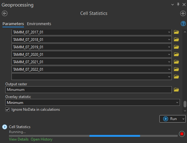
Task: Click the Cell Statistics progress bar
Action: point(93,136)
